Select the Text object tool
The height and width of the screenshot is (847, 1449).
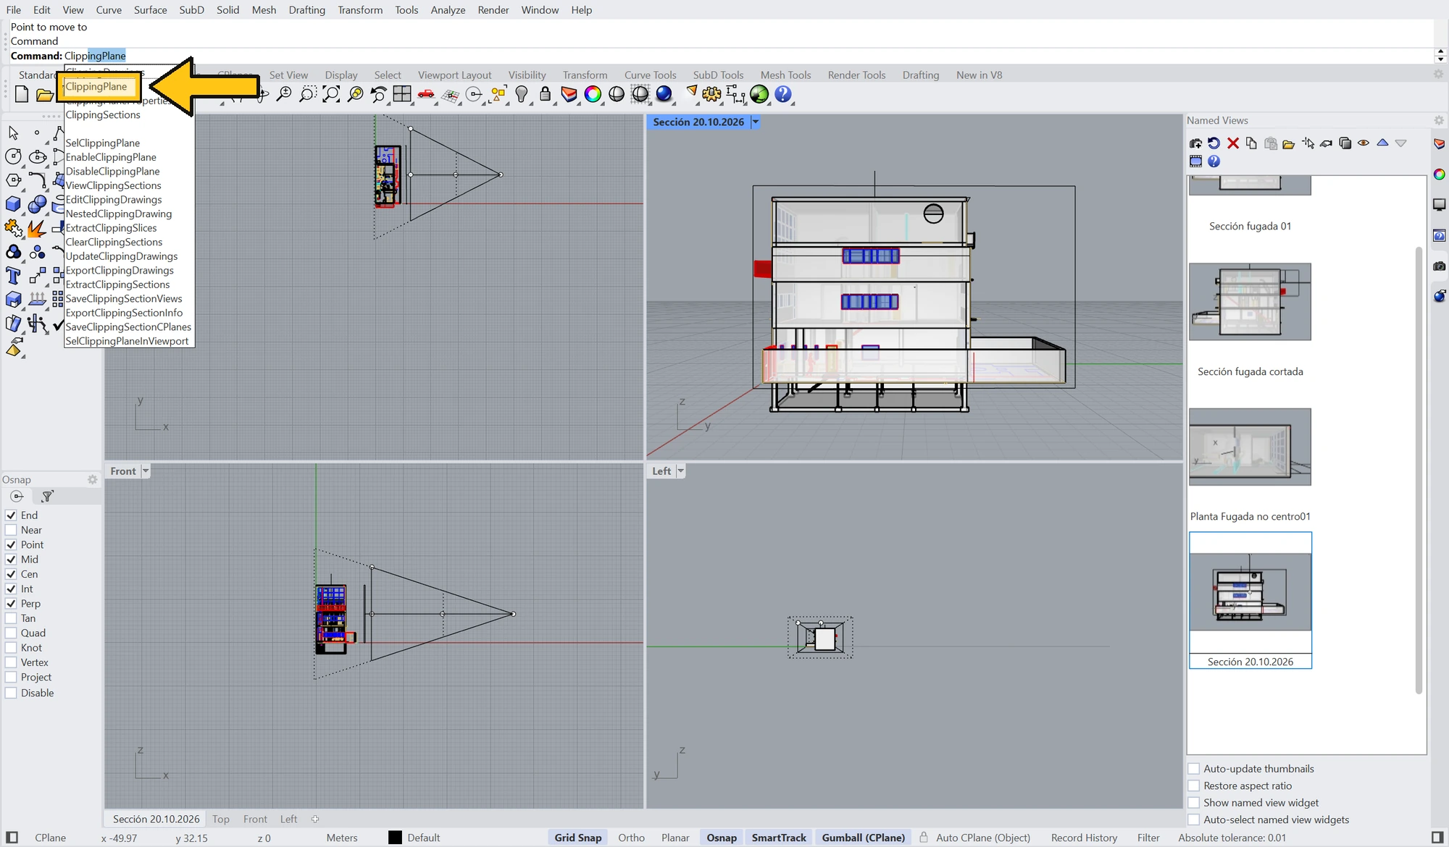tap(13, 275)
